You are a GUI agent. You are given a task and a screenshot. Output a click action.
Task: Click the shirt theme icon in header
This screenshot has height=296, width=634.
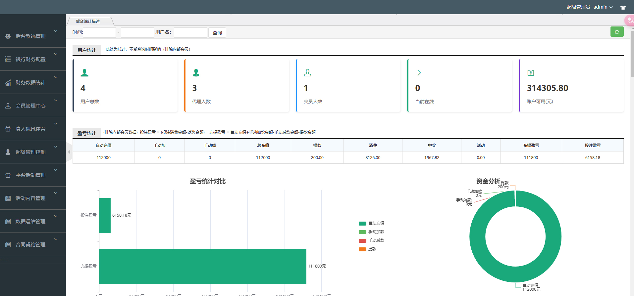623,7
